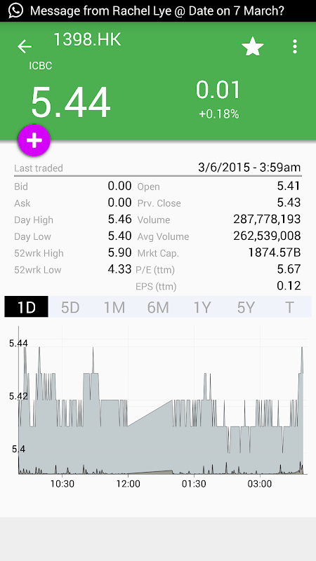The width and height of the screenshot is (316, 561).
Task: Go back with the arrow icon
Action: (25, 46)
